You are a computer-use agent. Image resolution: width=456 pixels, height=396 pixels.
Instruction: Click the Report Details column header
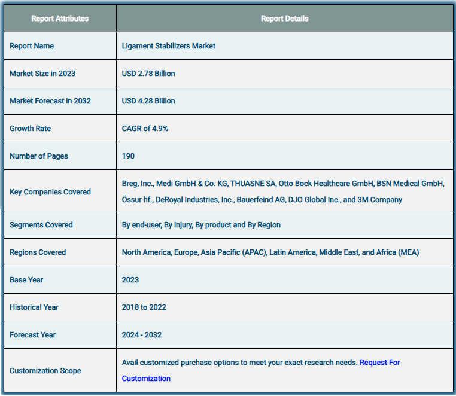[x=284, y=19]
